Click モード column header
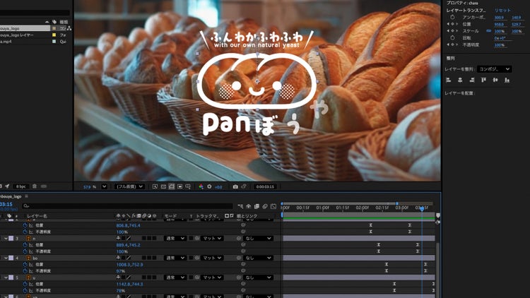This screenshot has width=530, height=298. pos(170,216)
